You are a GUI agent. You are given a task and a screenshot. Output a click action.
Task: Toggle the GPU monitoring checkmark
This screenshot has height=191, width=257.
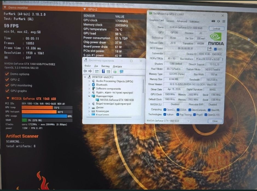7,85
